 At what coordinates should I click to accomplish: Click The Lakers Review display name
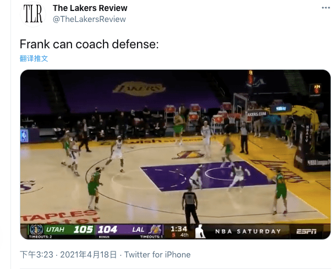(90, 8)
